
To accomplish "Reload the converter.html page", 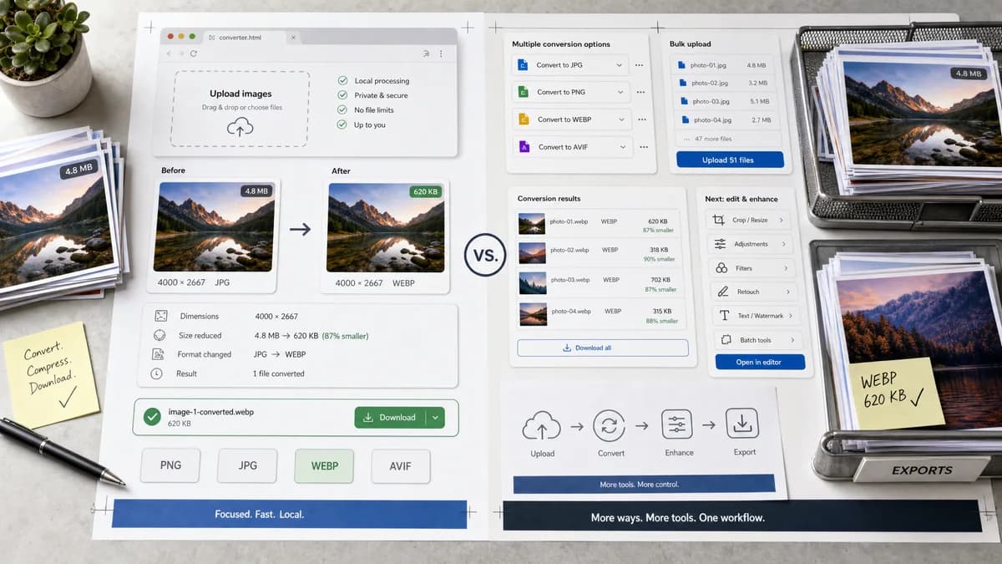I will coord(194,53).
